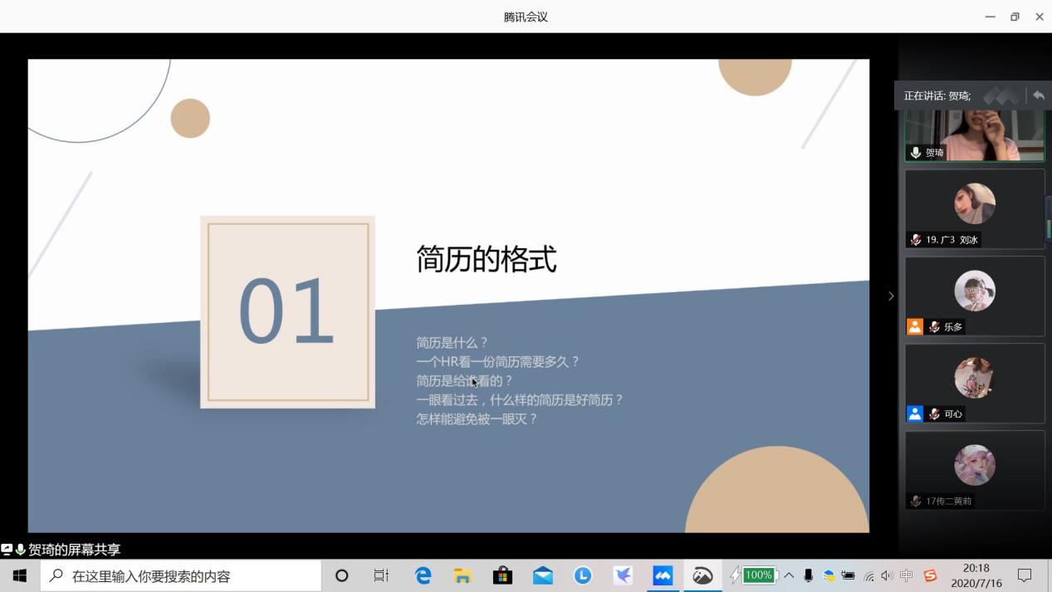
Task: Click the reply arrow beside the speaking banner
Action: [x=1038, y=95]
